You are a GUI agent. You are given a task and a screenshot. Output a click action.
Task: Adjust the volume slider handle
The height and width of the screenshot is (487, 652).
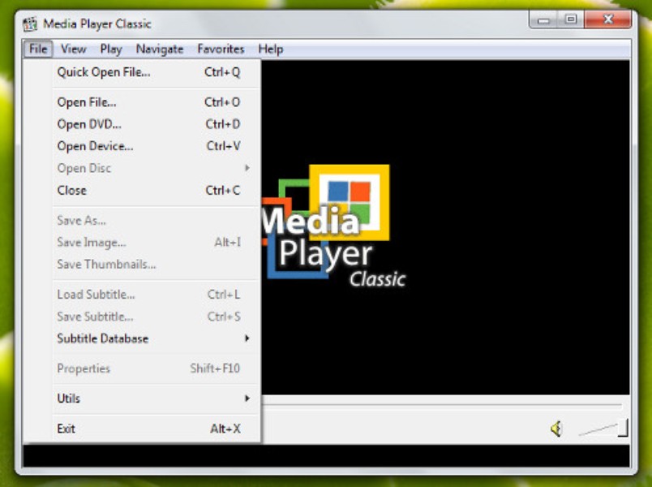click(x=622, y=428)
